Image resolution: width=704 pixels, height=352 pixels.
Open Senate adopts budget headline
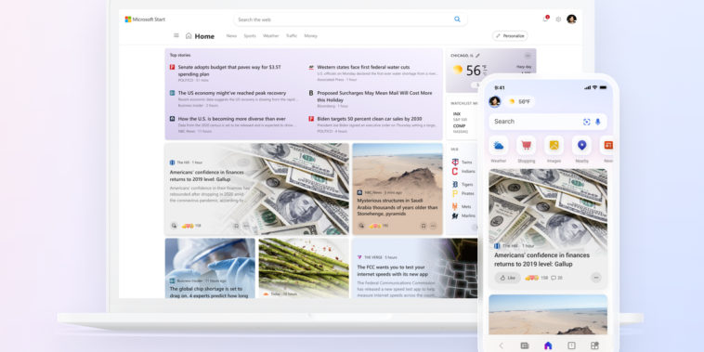tap(229, 71)
